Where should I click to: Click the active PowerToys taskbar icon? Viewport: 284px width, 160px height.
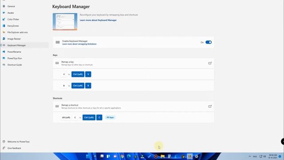(190, 156)
